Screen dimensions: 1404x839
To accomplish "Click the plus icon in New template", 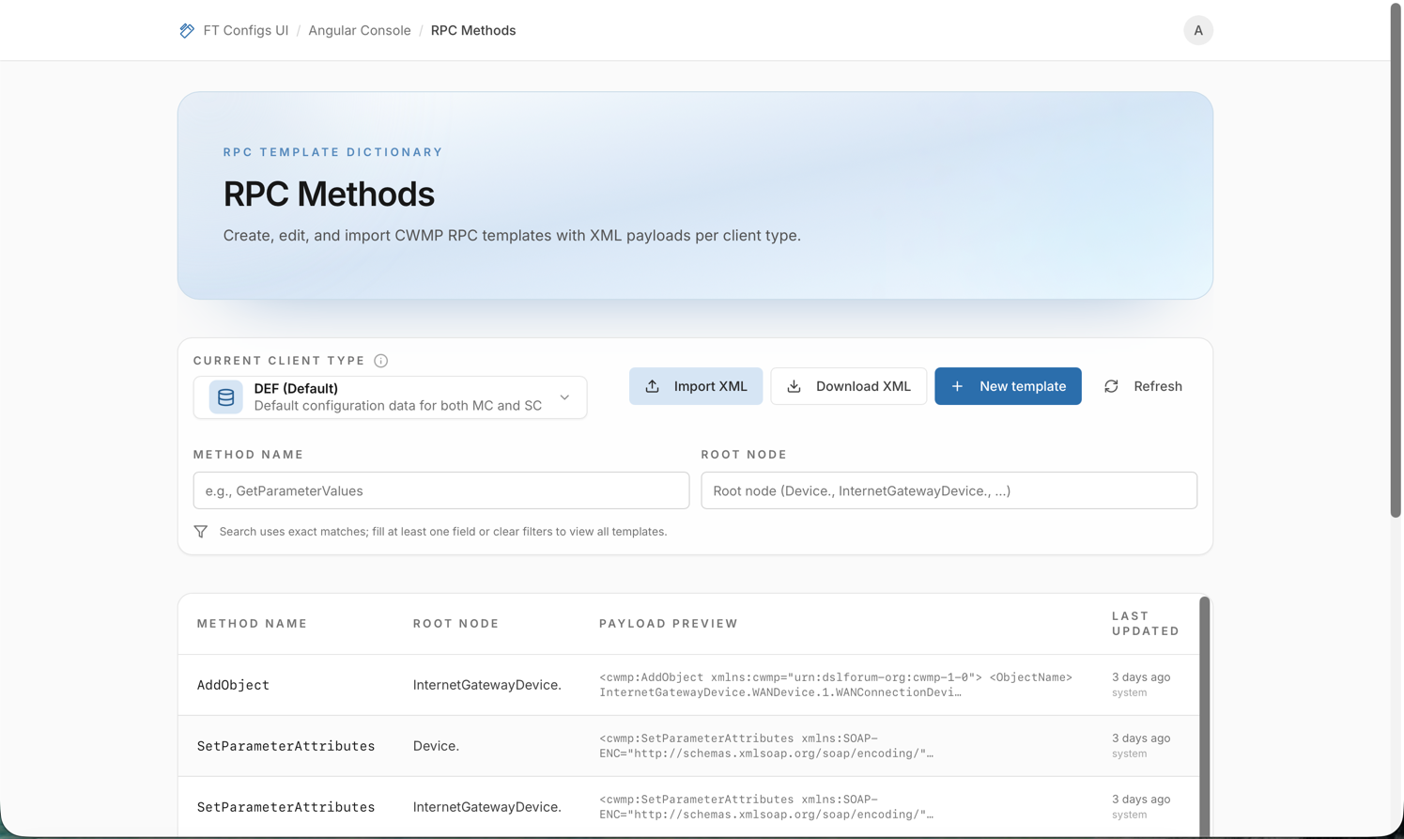I will pos(957,386).
